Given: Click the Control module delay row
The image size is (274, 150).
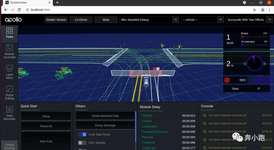Looking at the screenshot, I should (x=168, y=121).
